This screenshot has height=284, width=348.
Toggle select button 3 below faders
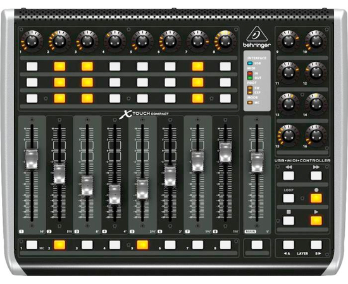click(x=87, y=245)
